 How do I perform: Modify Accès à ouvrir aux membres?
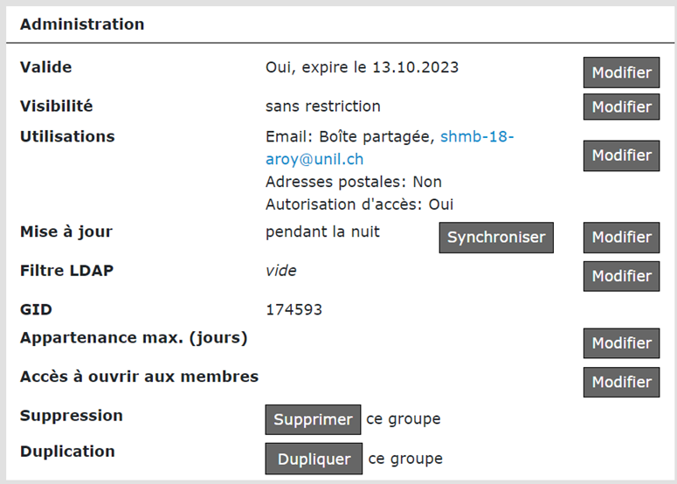[x=621, y=382]
